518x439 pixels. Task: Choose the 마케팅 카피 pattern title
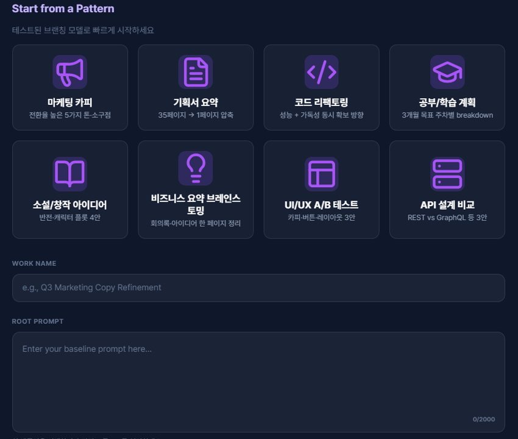[70, 102]
